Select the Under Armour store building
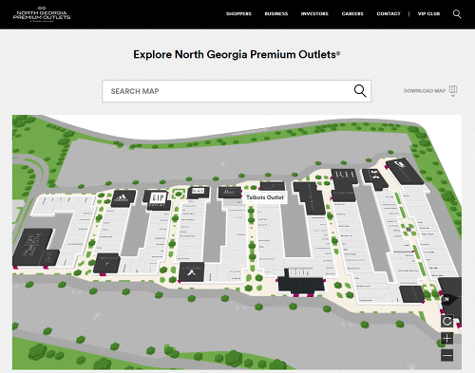The image size is (475, 373). point(375,178)
